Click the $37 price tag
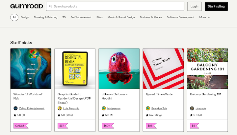 click(63, 126)
